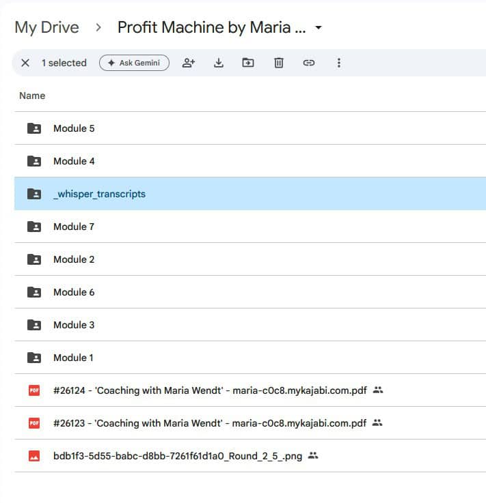The width and height of the screenshot is (486, 503).
Task: Select the Module 7 folder row
Action: pyautogui.click(x=250, y=227)
